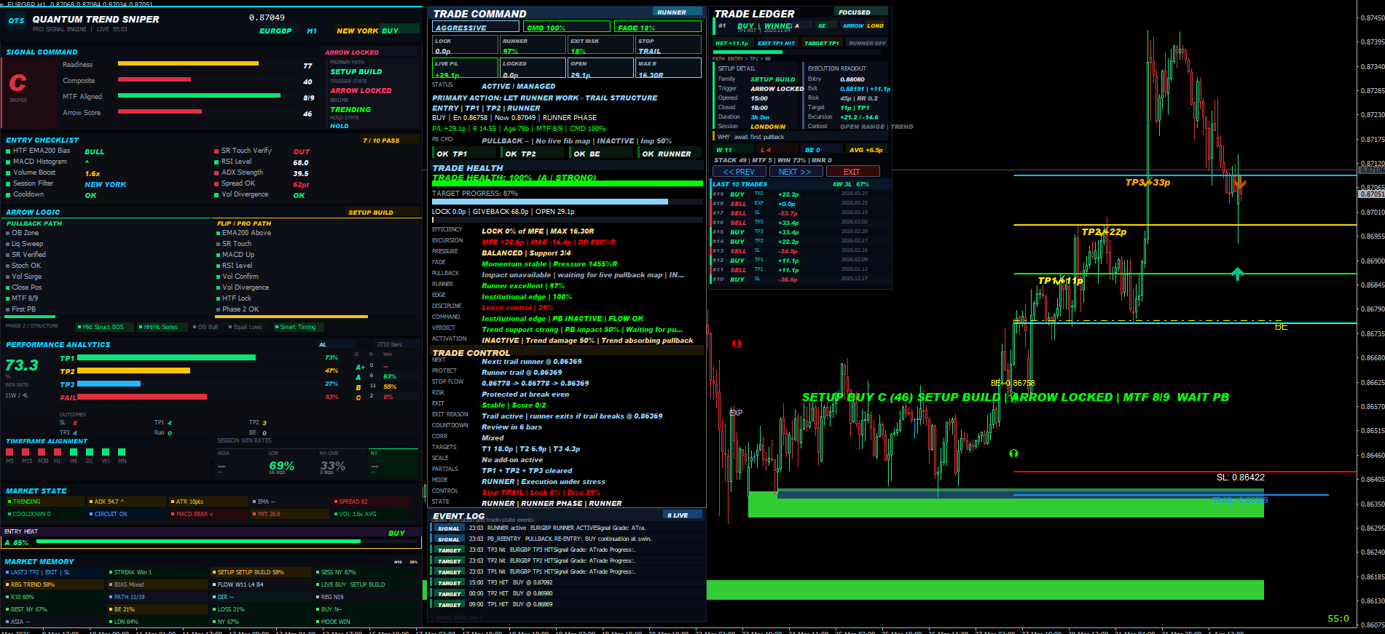Image resolution: width=1385 pixels, height=634 pixels.
Task: Select the M5 timeframe alignment square
Action: 9,452
